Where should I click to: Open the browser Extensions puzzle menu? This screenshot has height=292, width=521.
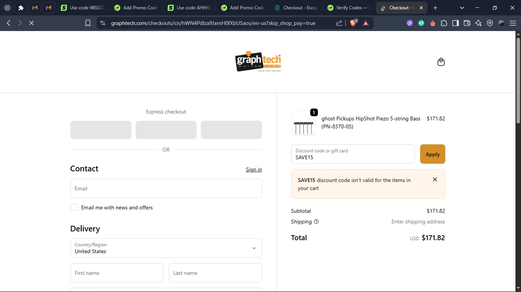click(444, 23)
